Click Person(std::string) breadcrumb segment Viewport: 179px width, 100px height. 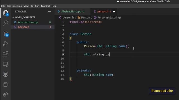pyautogui.click(x=109, y=17)
